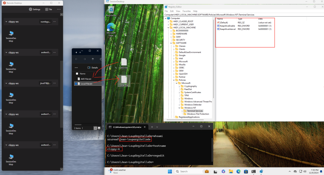Uncheck the Local File.txt checkbox

[76, 84]
